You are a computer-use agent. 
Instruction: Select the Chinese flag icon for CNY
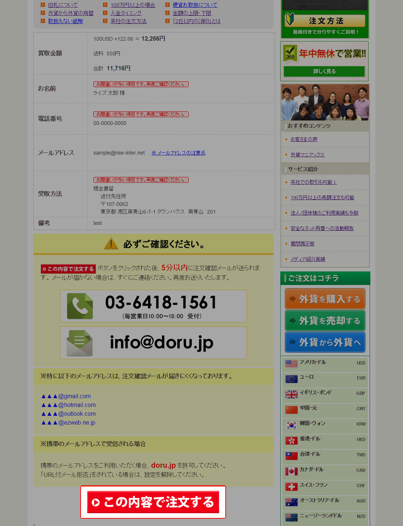[292, 410]
